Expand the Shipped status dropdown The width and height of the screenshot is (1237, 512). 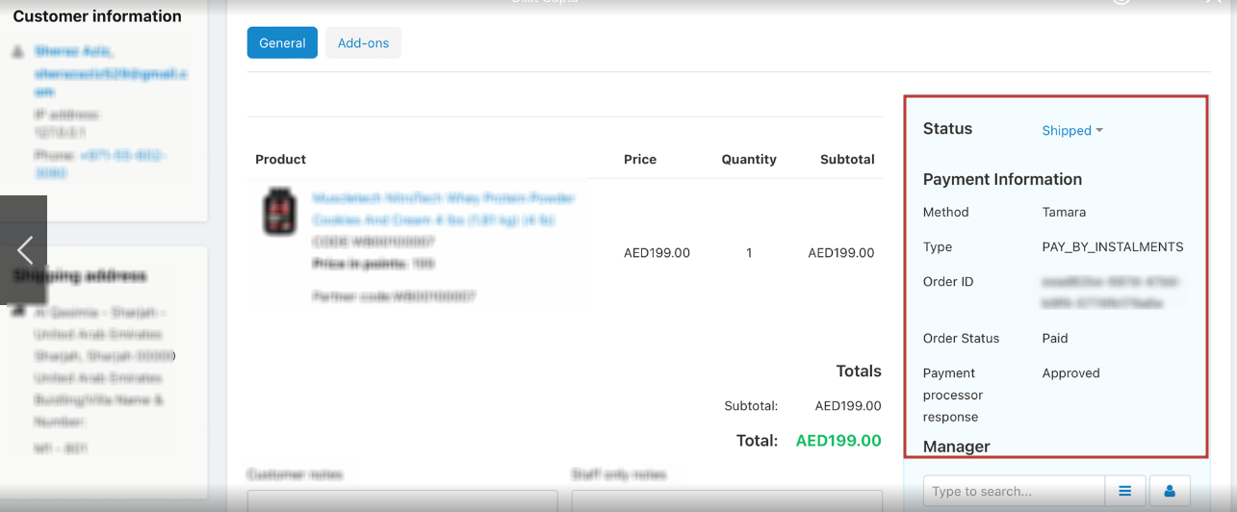coord(1072,131)
